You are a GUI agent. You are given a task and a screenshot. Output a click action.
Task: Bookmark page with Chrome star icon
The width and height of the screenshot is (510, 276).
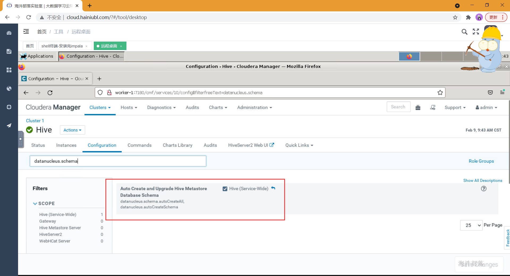455,17
